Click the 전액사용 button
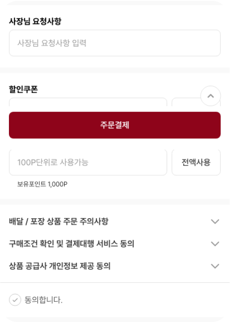230x322 pixels. (196, 162)
